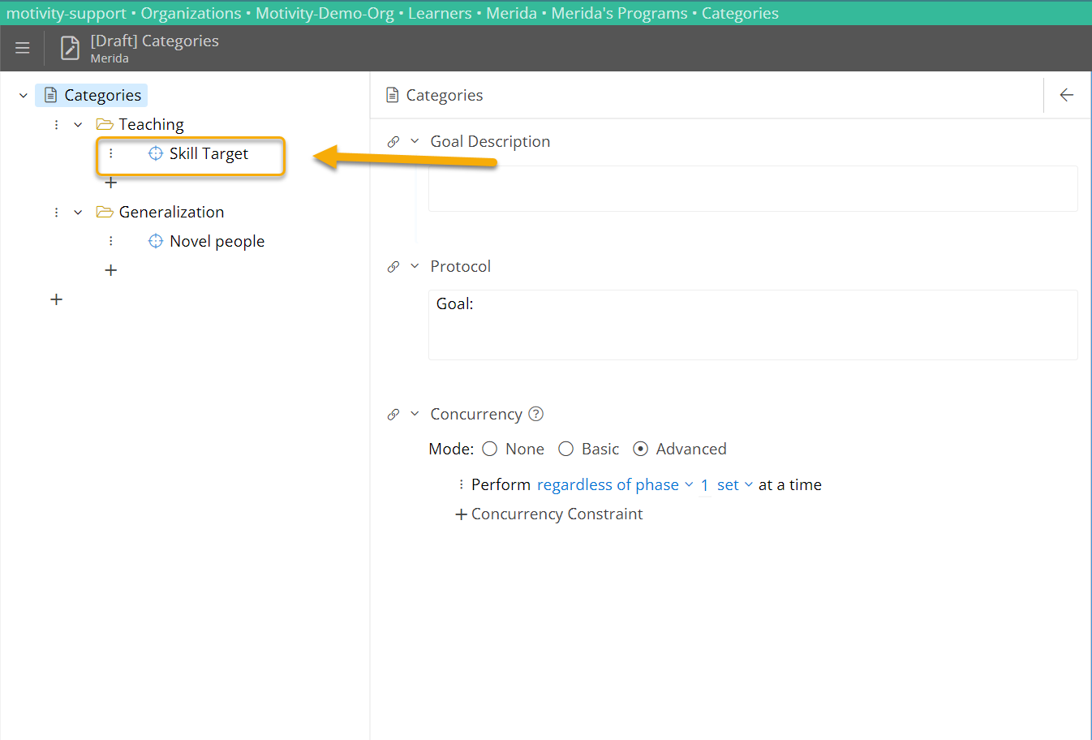1092x740 pixels.
Task: Select the Advanced concurrency mode
Action: click(x=640, y=448)
